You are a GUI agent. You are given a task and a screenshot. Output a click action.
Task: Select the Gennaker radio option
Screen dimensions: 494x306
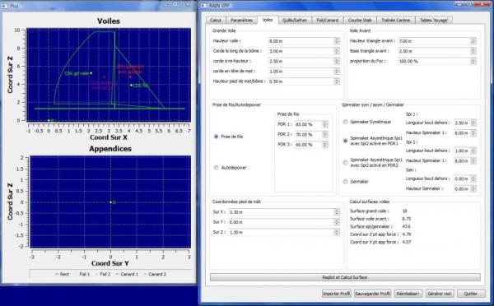tap(345, 181)
